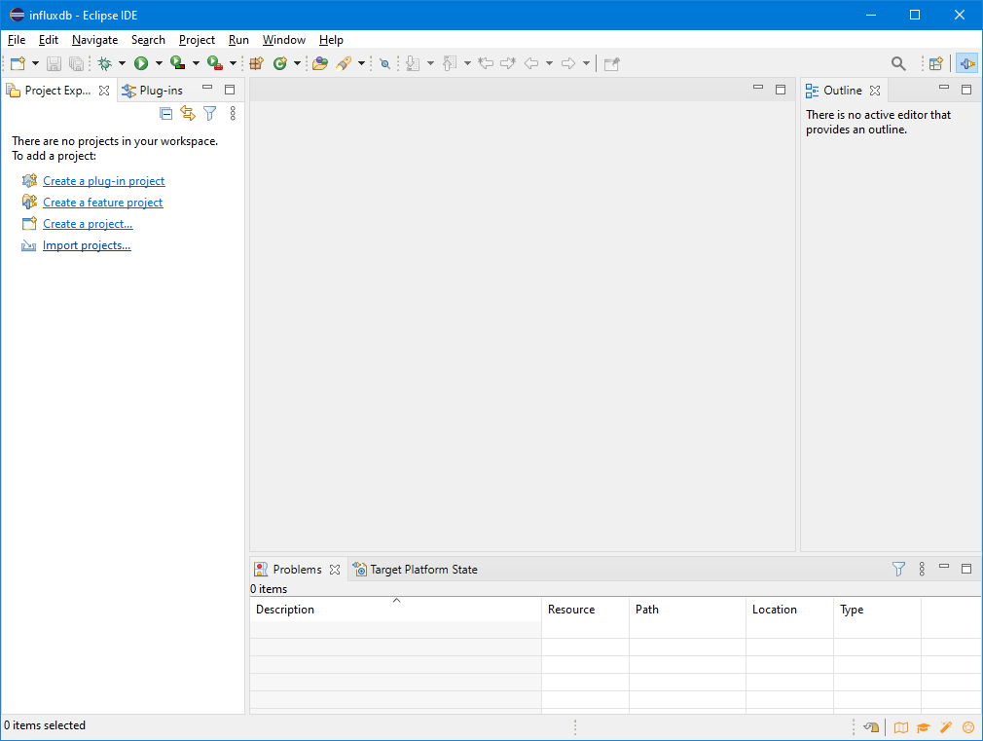Click Collapse All in Project Explorer
The width and height of the screenshot is (983, 741).
coord(166,114)
